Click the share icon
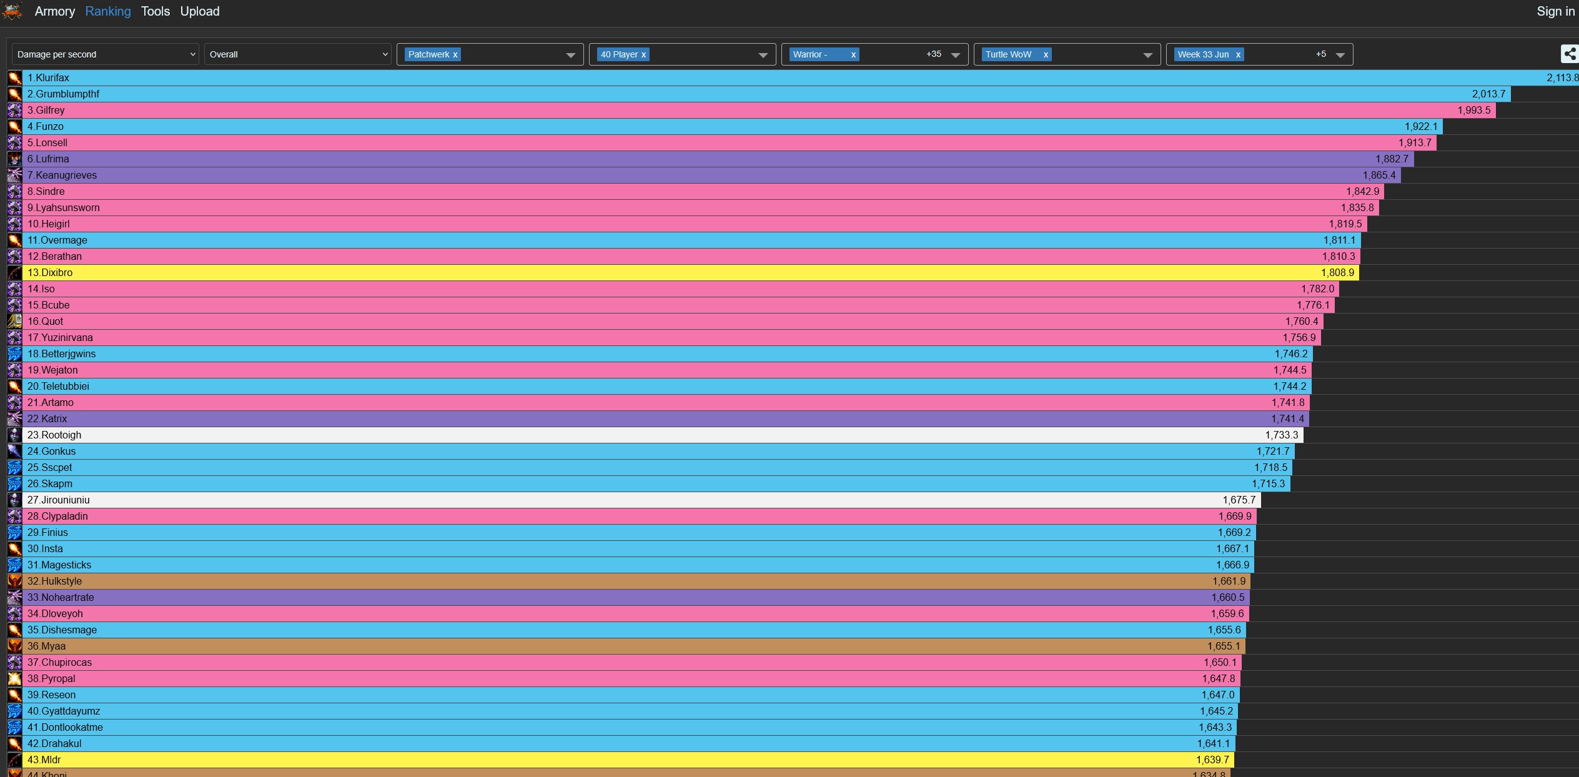 tap(1569, 54)
